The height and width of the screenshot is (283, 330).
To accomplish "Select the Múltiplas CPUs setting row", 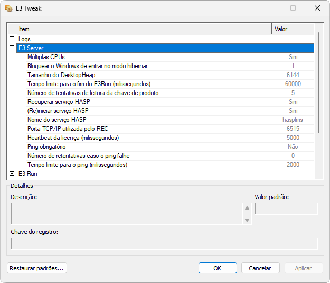I will pos(46,57).
